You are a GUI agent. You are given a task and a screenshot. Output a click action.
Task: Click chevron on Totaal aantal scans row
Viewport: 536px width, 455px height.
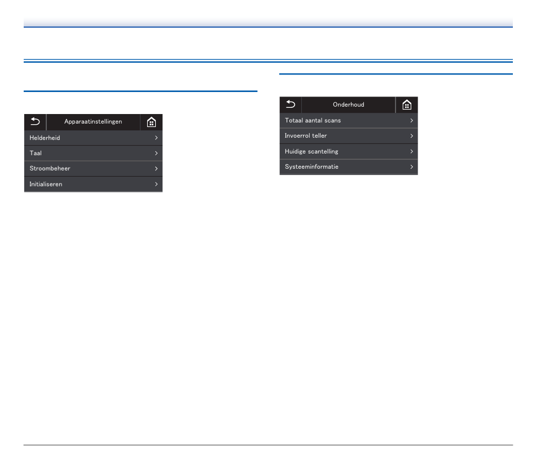click(411, 120)
